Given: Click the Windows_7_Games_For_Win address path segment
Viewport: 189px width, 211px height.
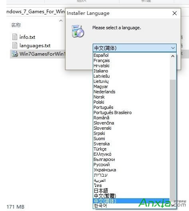Looking at the screenshot, I should 36,12.
